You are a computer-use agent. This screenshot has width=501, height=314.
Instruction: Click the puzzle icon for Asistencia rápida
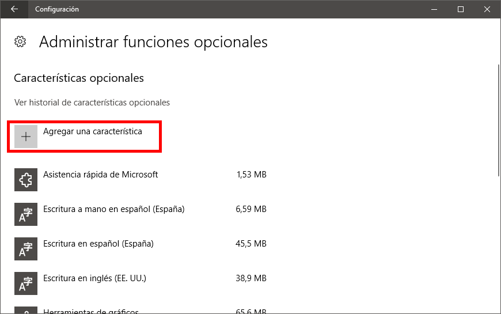click(x=26, y=180)
